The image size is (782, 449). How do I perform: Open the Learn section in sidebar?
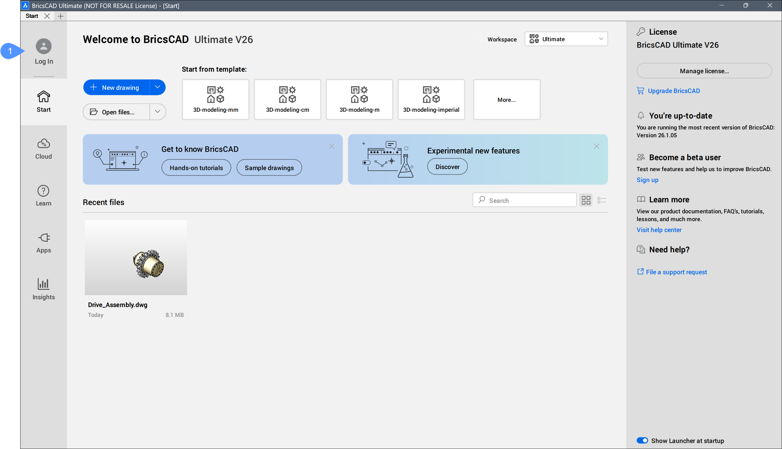43,195
